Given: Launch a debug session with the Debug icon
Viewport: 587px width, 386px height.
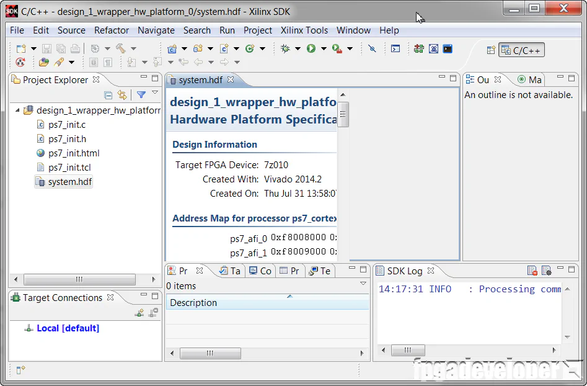Looking at the screenshot, I should tap(285, 47).
